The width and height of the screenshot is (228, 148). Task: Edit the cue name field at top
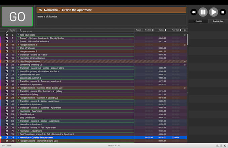pyautogui.click(x=111, y=10)
